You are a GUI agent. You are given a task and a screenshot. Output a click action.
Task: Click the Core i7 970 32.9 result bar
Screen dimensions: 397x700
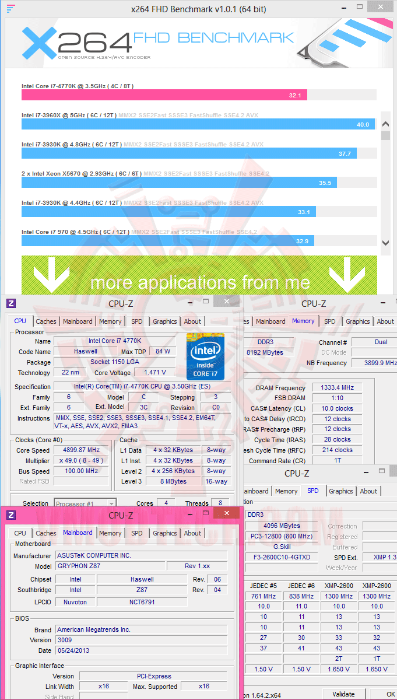[168, 240]
